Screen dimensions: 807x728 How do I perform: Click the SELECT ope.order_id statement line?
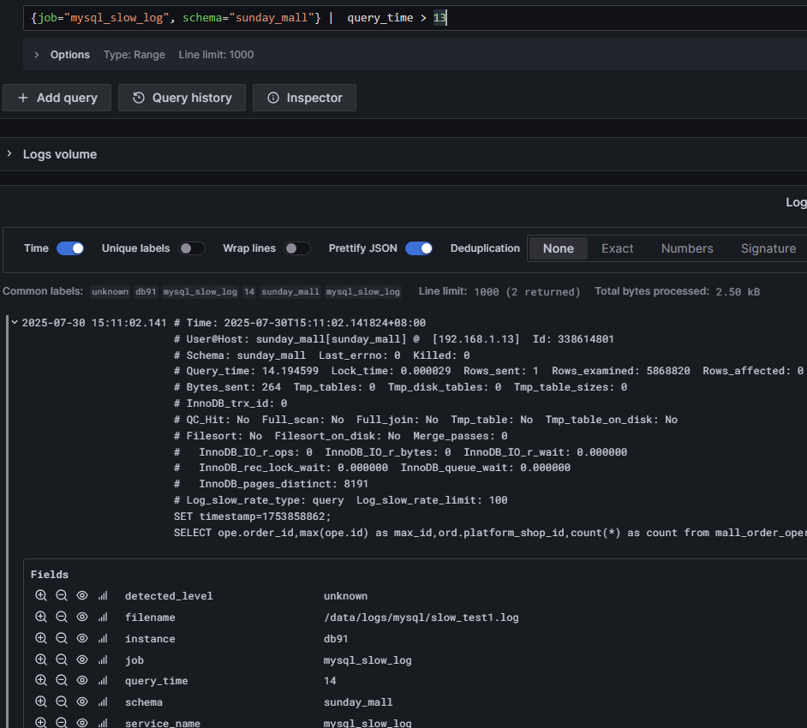(x=490, y=533)
